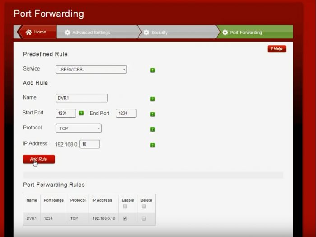Click the green help icon beside IP Address
This screenshot has height=237, width=316.
pyautogui.click(x=153, y=145)
